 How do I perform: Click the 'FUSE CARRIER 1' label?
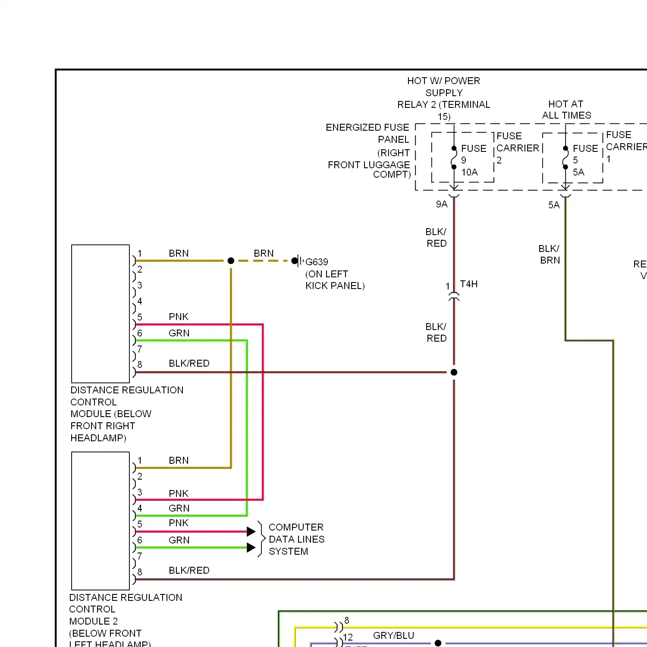(x=626, y=147)
